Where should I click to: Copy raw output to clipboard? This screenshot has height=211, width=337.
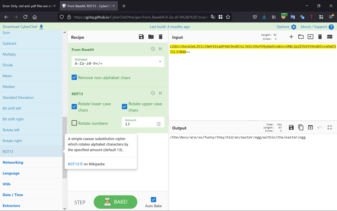click(x=301, y=127)
